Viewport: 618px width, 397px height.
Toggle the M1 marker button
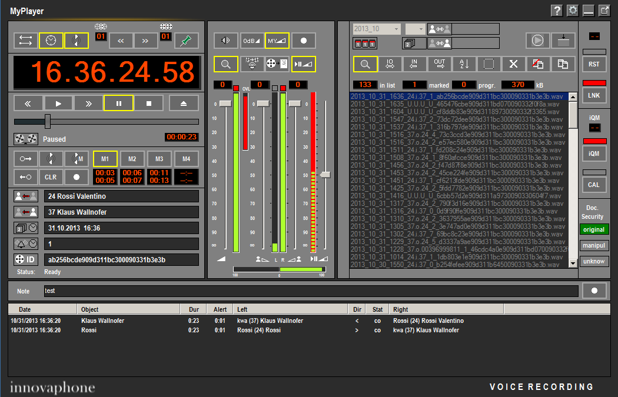(x=105, y=159)
